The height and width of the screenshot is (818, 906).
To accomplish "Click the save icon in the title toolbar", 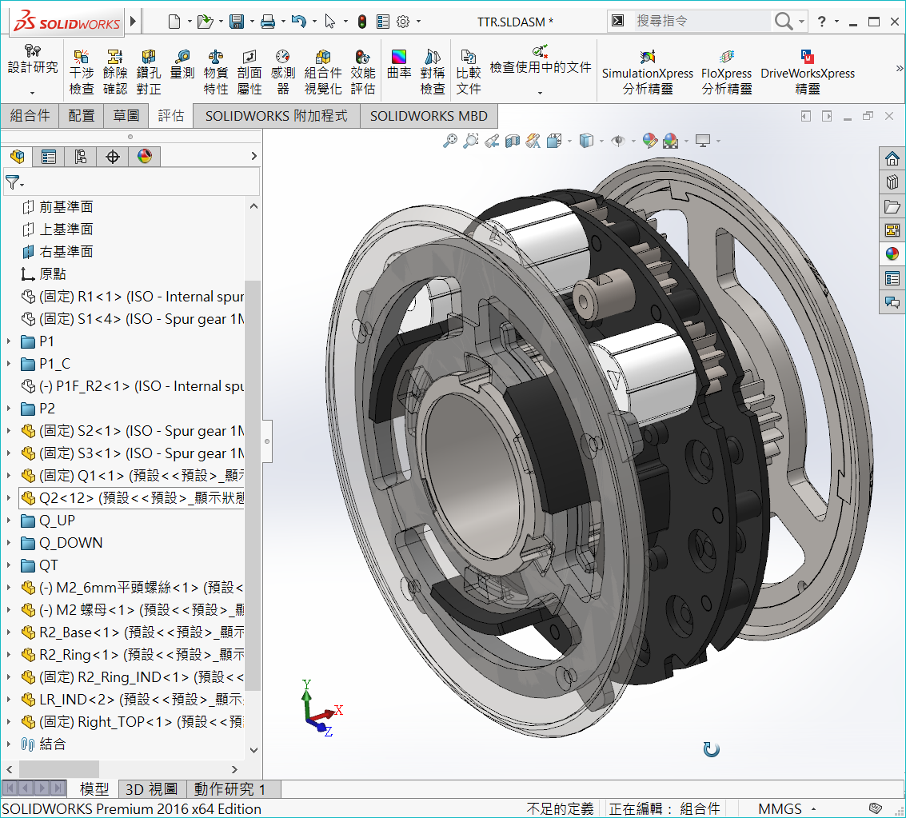I will point(237,22).
